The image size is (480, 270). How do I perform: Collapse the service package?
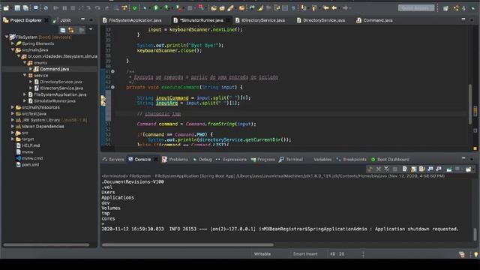coord(25,75)
